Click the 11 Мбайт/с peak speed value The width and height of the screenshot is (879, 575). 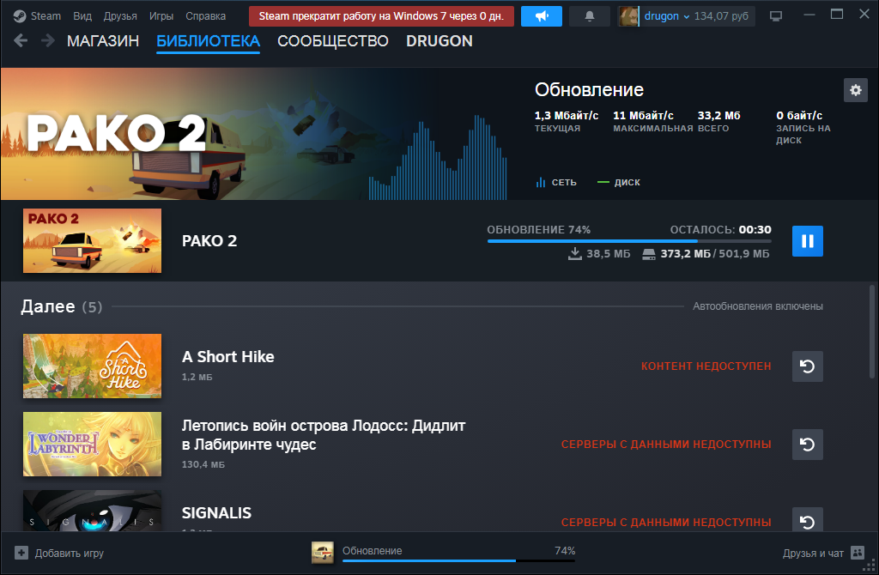[x=643, y=116]
